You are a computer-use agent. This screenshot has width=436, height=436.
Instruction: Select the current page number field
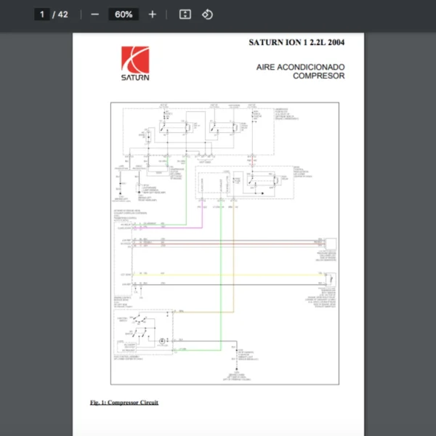[42, 15]
